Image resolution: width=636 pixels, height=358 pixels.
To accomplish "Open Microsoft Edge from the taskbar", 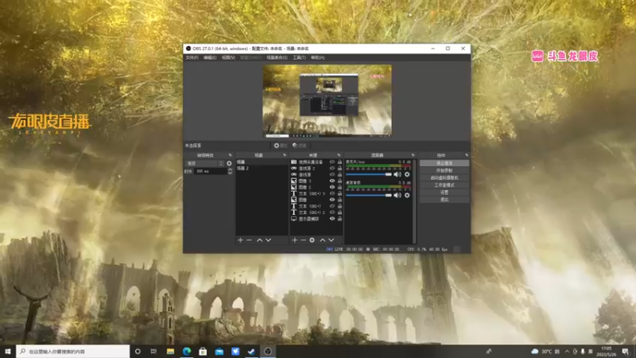I will 187,352.
